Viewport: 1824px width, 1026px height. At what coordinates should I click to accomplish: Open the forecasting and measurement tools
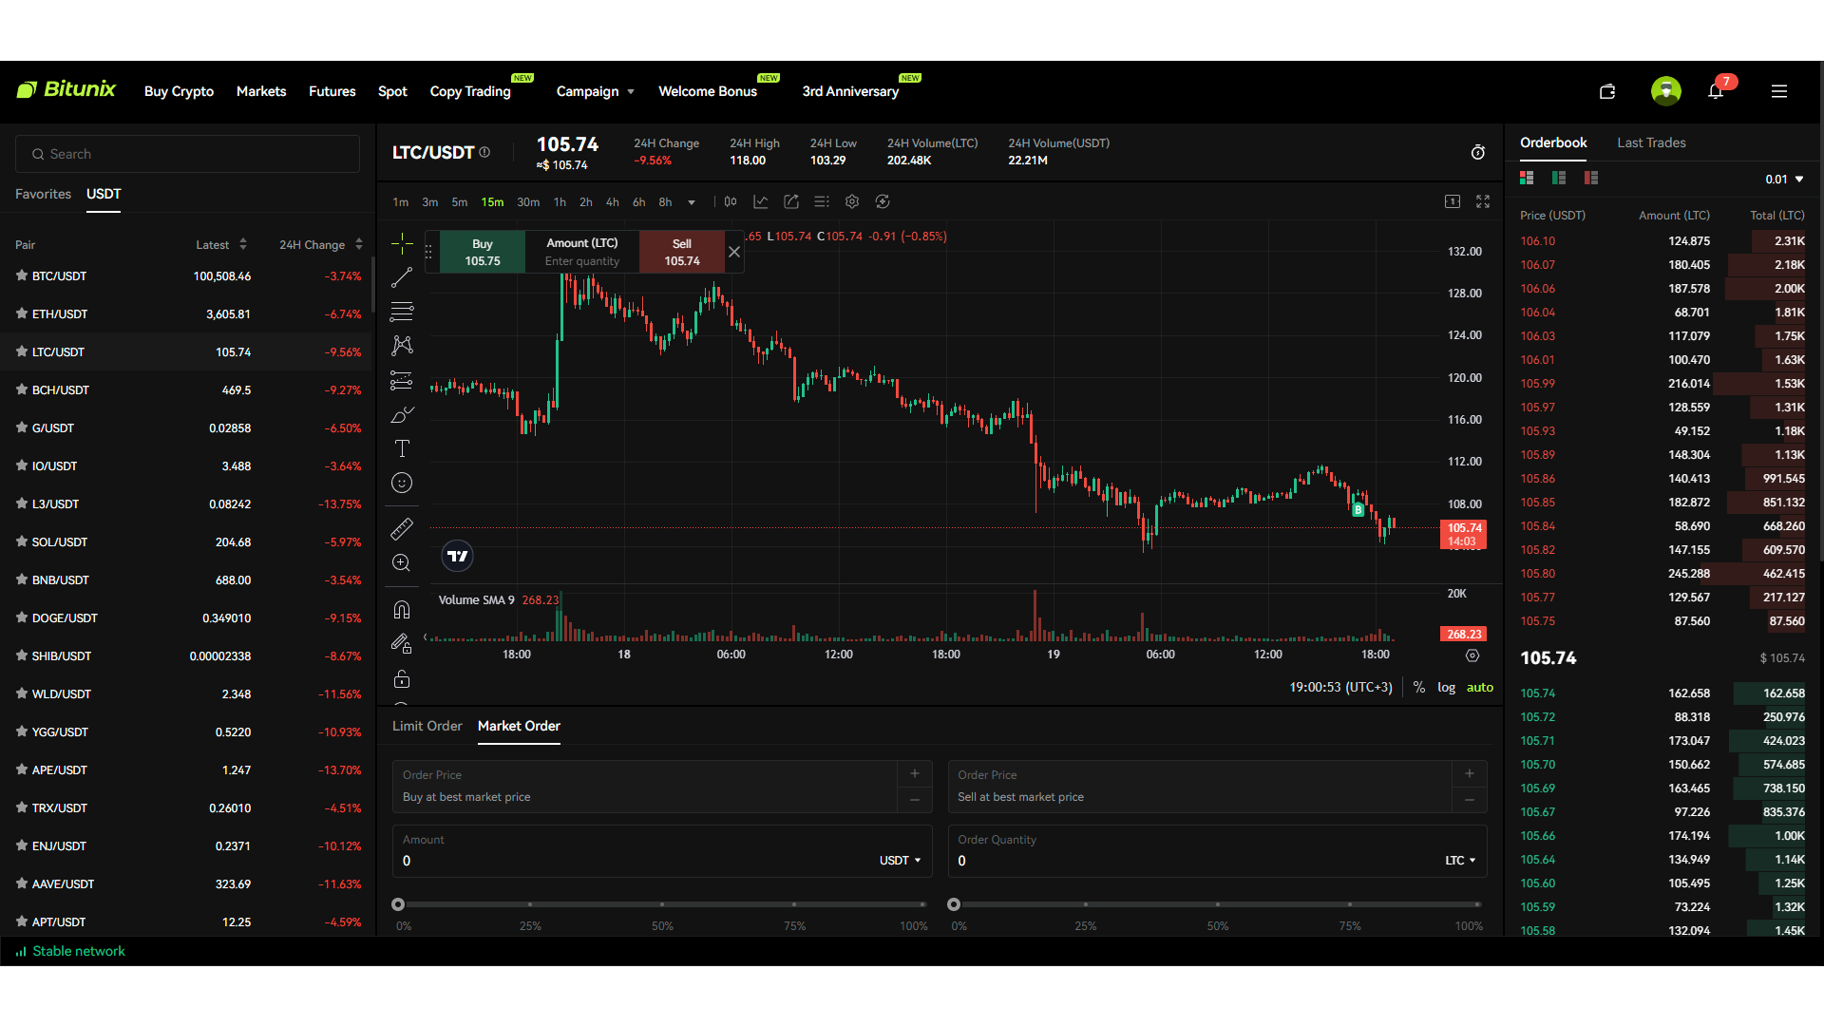coord(402,380)
